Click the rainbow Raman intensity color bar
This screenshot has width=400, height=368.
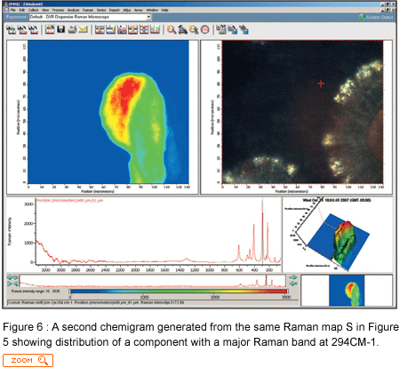pyautogui.click(x=179, y=292)
